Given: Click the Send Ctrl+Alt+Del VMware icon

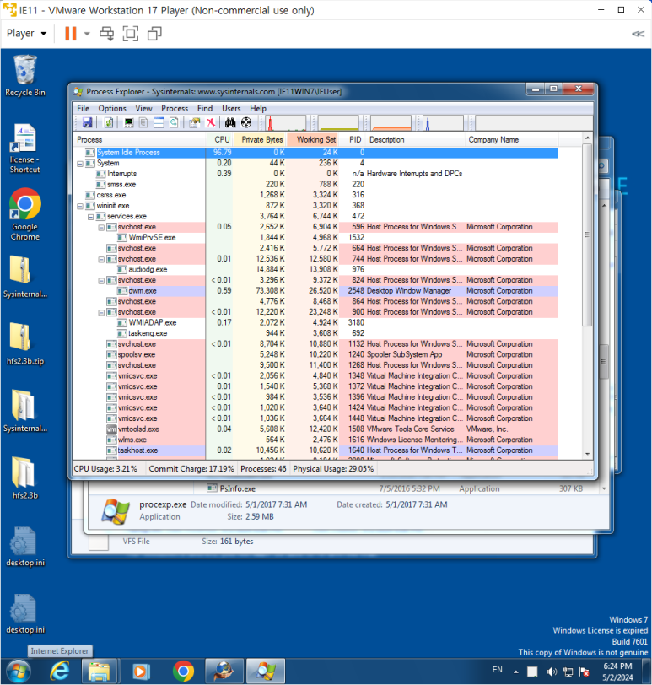Looking at the screenshot, I should click(106, 34).
